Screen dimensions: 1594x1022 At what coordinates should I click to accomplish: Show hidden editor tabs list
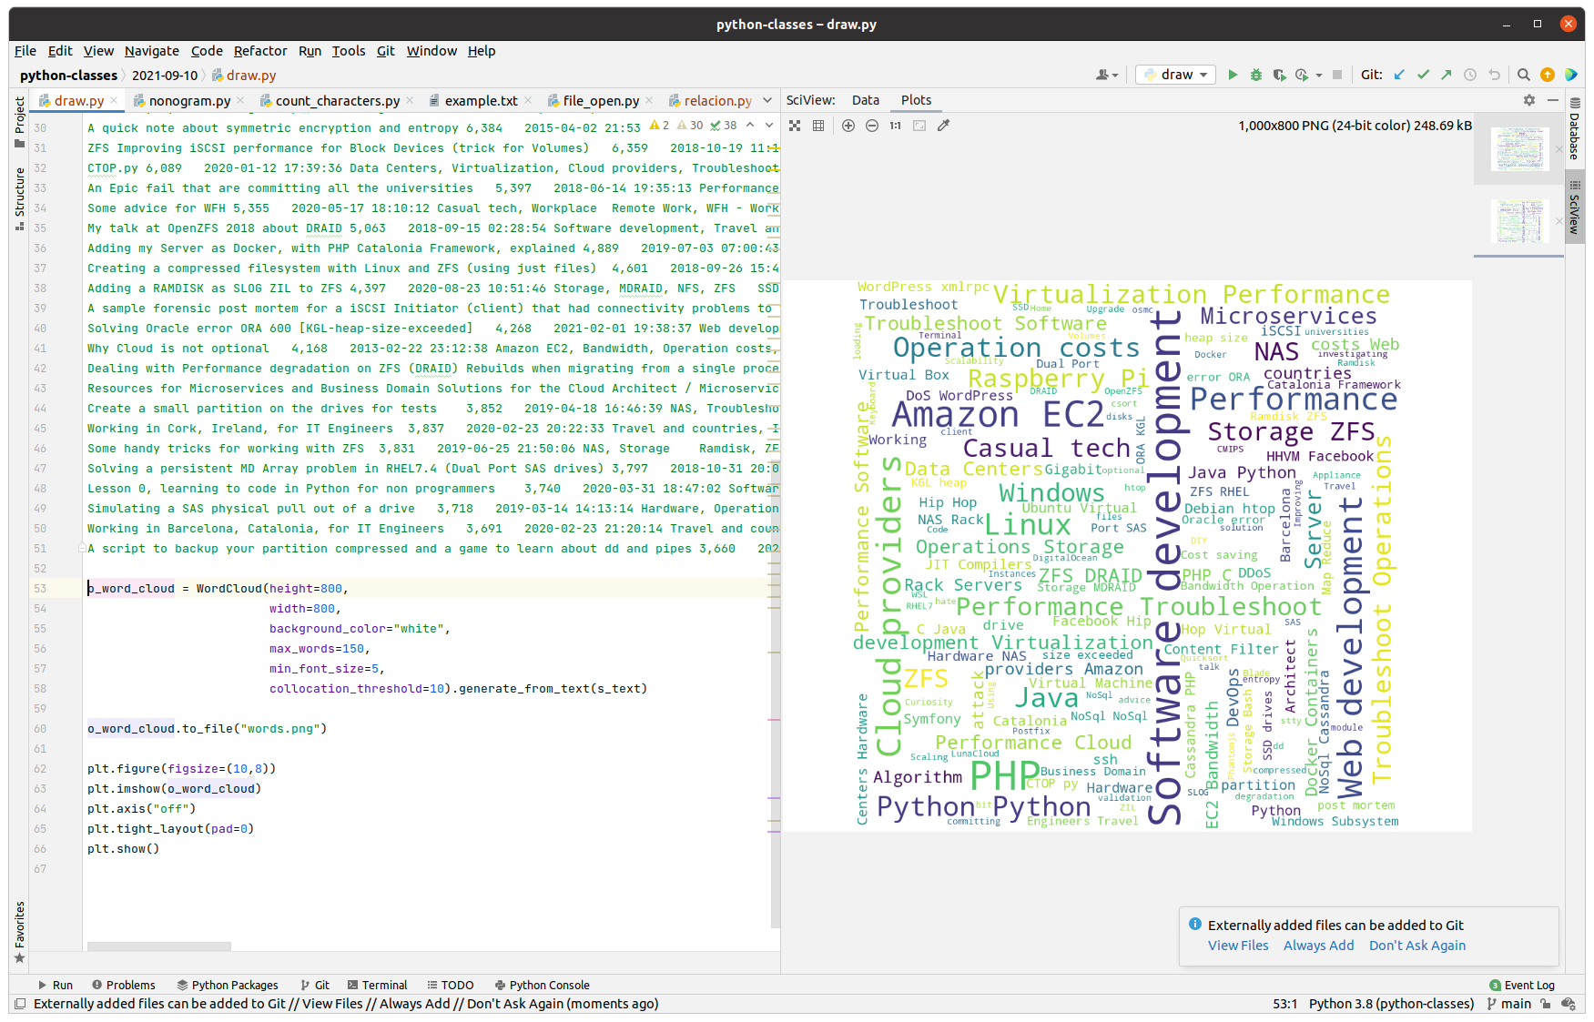coord(767,100)
